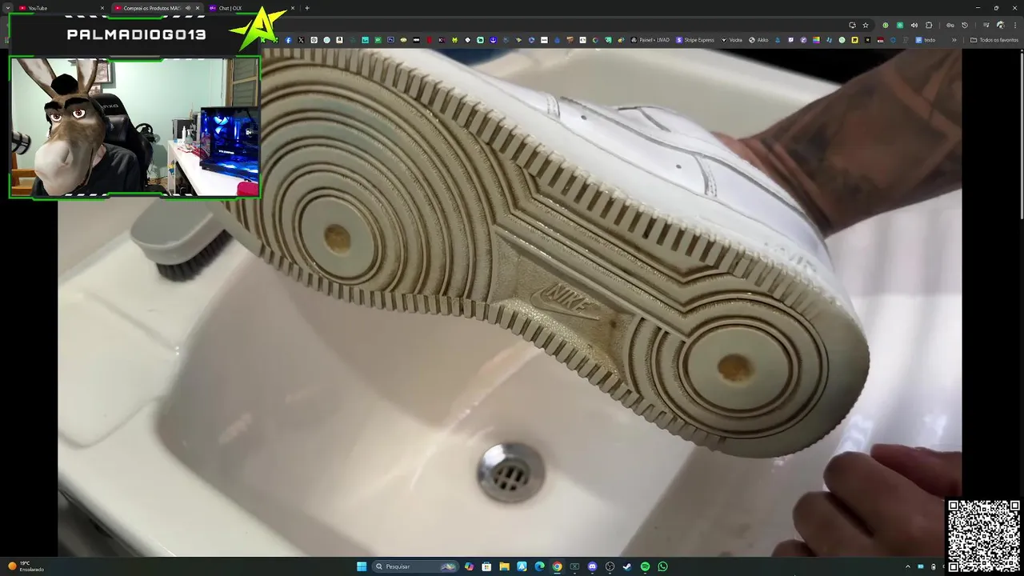
Task: Show hidden system tray icons
Action: point(908,566)
